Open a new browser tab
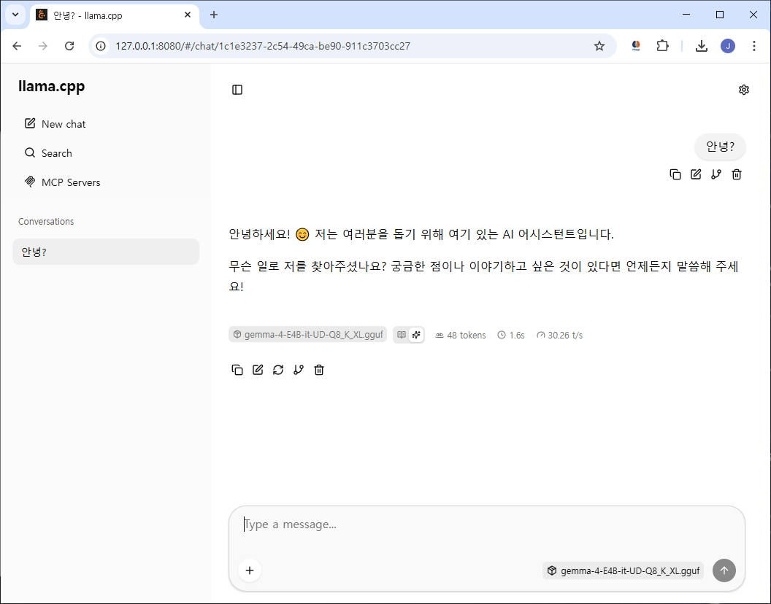 click(213, 15)
